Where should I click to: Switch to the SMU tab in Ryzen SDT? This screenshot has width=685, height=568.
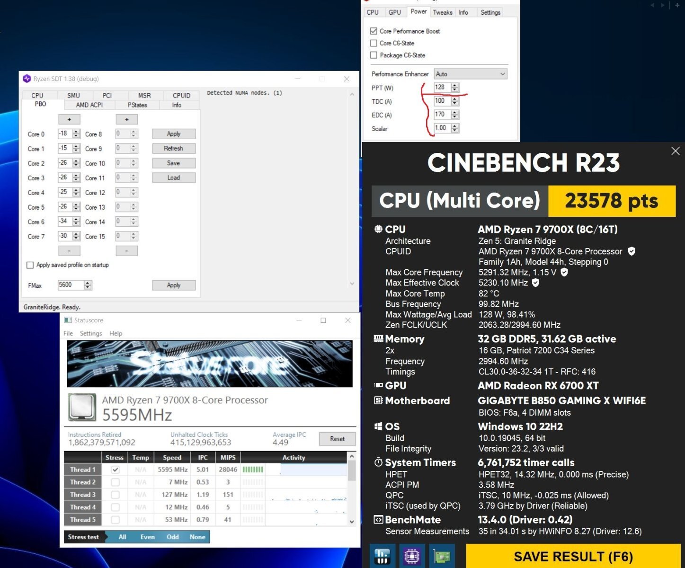[x=73, y=95]
